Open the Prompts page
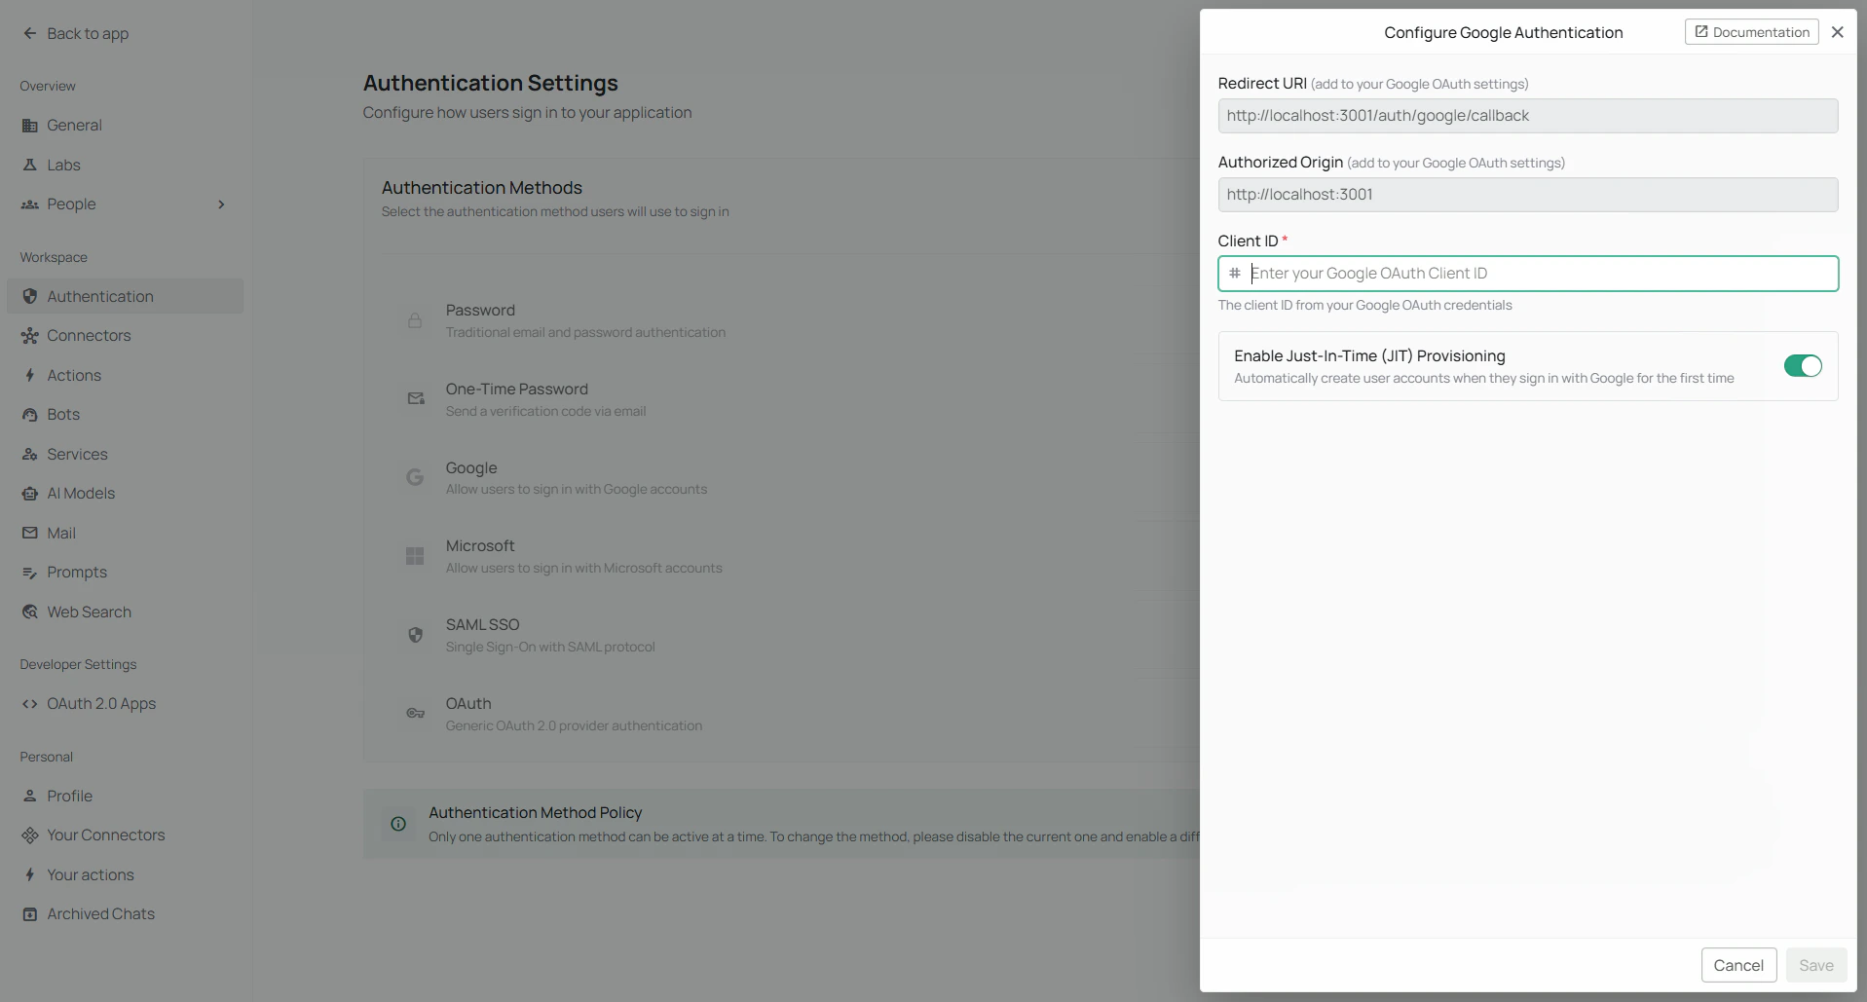 point(125,573)
